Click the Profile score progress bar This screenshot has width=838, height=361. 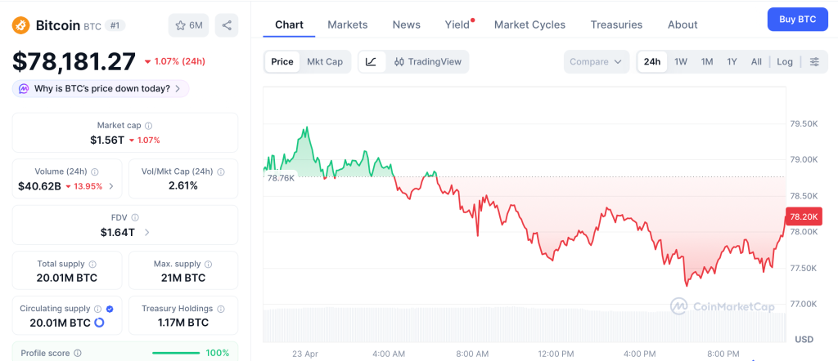click(x=176, y=353)
